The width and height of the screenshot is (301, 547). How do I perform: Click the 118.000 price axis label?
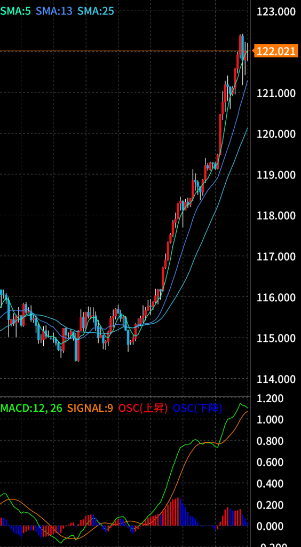point(276,216)
